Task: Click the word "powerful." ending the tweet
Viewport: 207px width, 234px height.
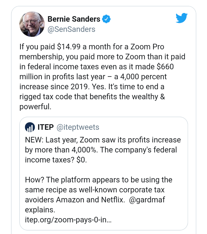Action: (35, 106)
